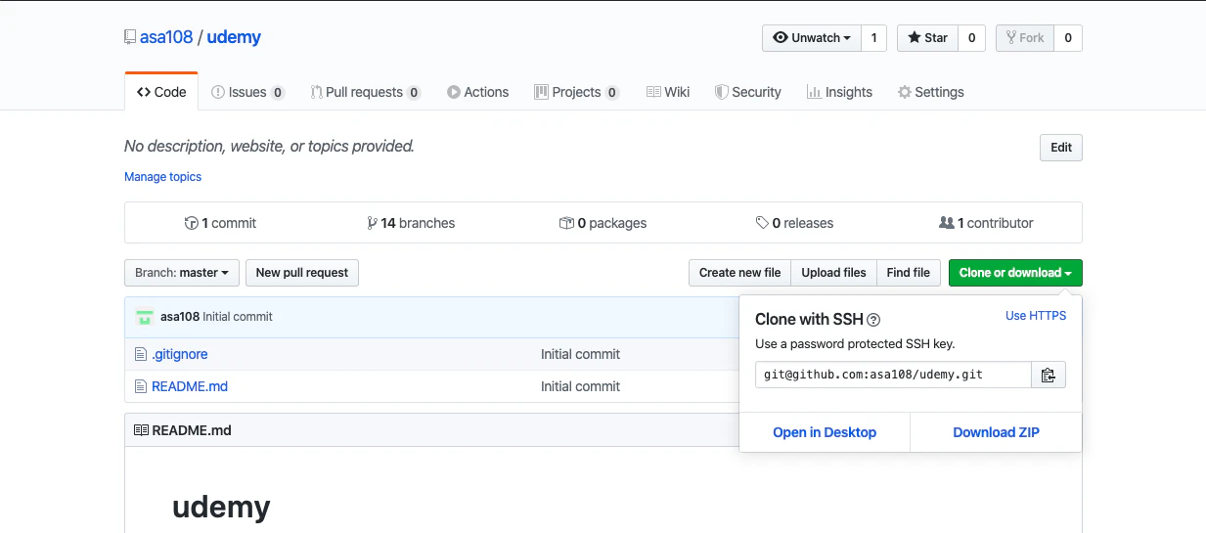
Task: Go to the Actions tab
Action: 477,92
